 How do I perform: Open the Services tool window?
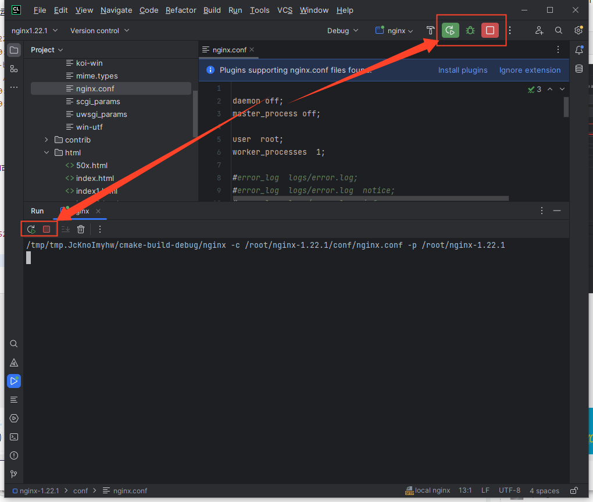pyautogui.click(x=13, y=418)
